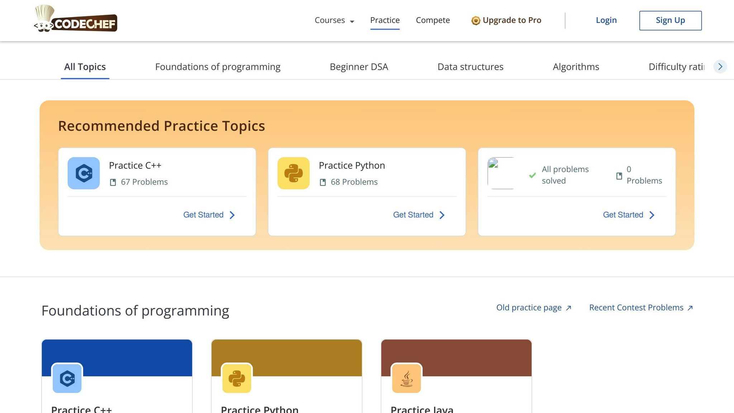Open the Old practice page link
Image resolution: width=734 pixels, height=413 pixels.
[x=529, y=307]
